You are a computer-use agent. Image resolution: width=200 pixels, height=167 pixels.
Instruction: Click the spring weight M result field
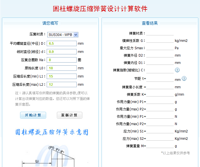click(160, 146)
